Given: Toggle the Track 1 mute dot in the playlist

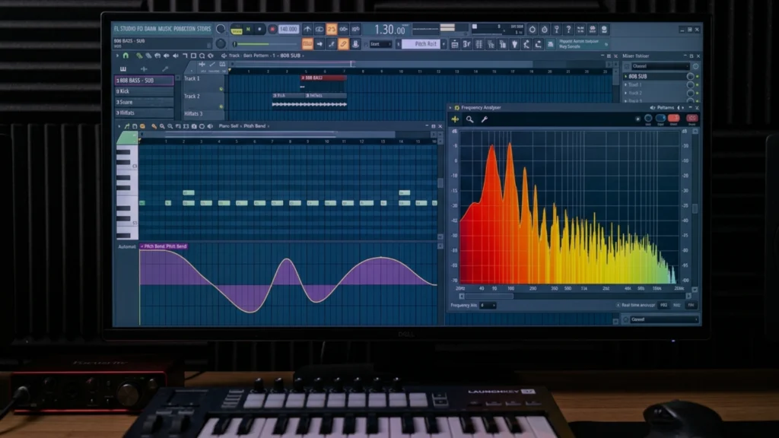Looking at the screenshot, I should (221, 89).
